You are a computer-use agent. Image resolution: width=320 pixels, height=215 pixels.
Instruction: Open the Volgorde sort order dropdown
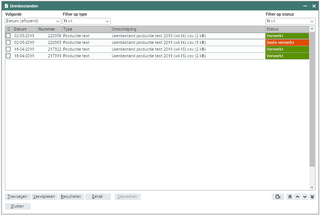tap(33, 21)
